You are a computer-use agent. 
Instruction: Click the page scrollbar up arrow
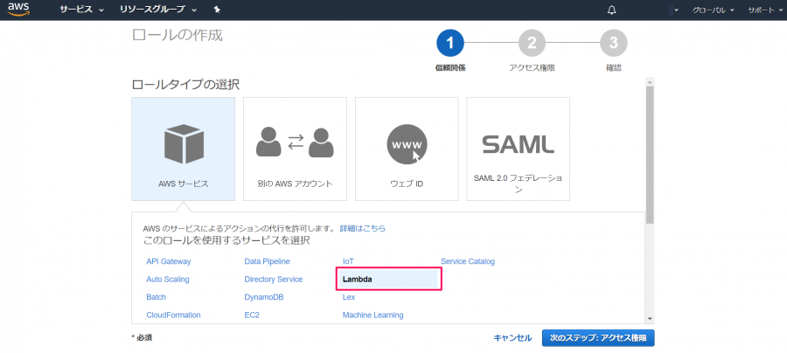(650, 81)
